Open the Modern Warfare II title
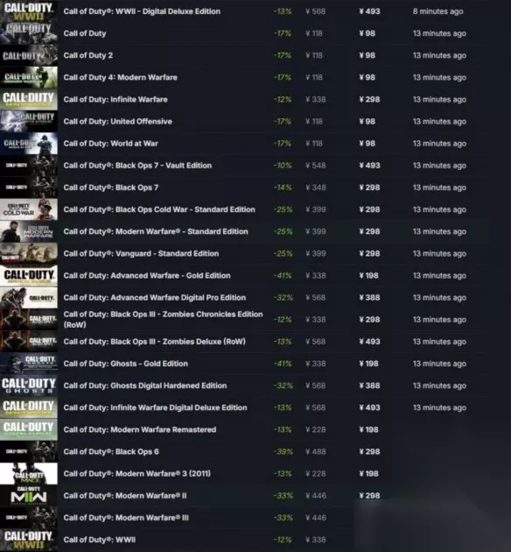This screenshot has width=511, height=552. click(x=125, y=495)
